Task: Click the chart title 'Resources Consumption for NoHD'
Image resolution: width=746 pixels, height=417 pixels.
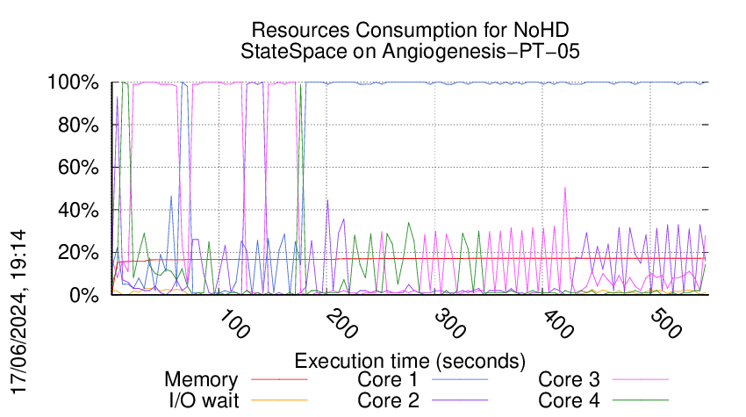Action: 410,30
